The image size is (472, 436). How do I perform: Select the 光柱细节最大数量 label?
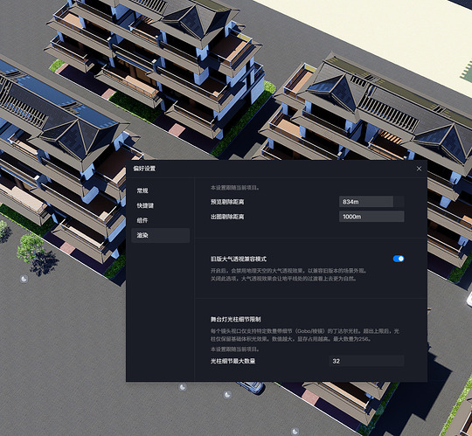233,361
